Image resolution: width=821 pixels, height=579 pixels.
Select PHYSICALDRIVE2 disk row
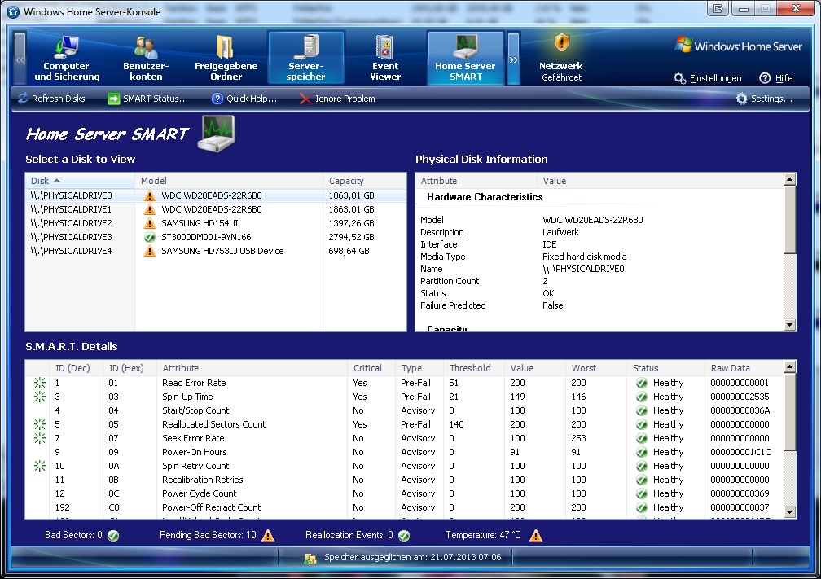[216, 223]
